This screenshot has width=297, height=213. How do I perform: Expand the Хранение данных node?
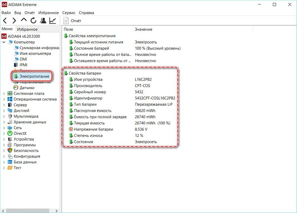[4, 122]
